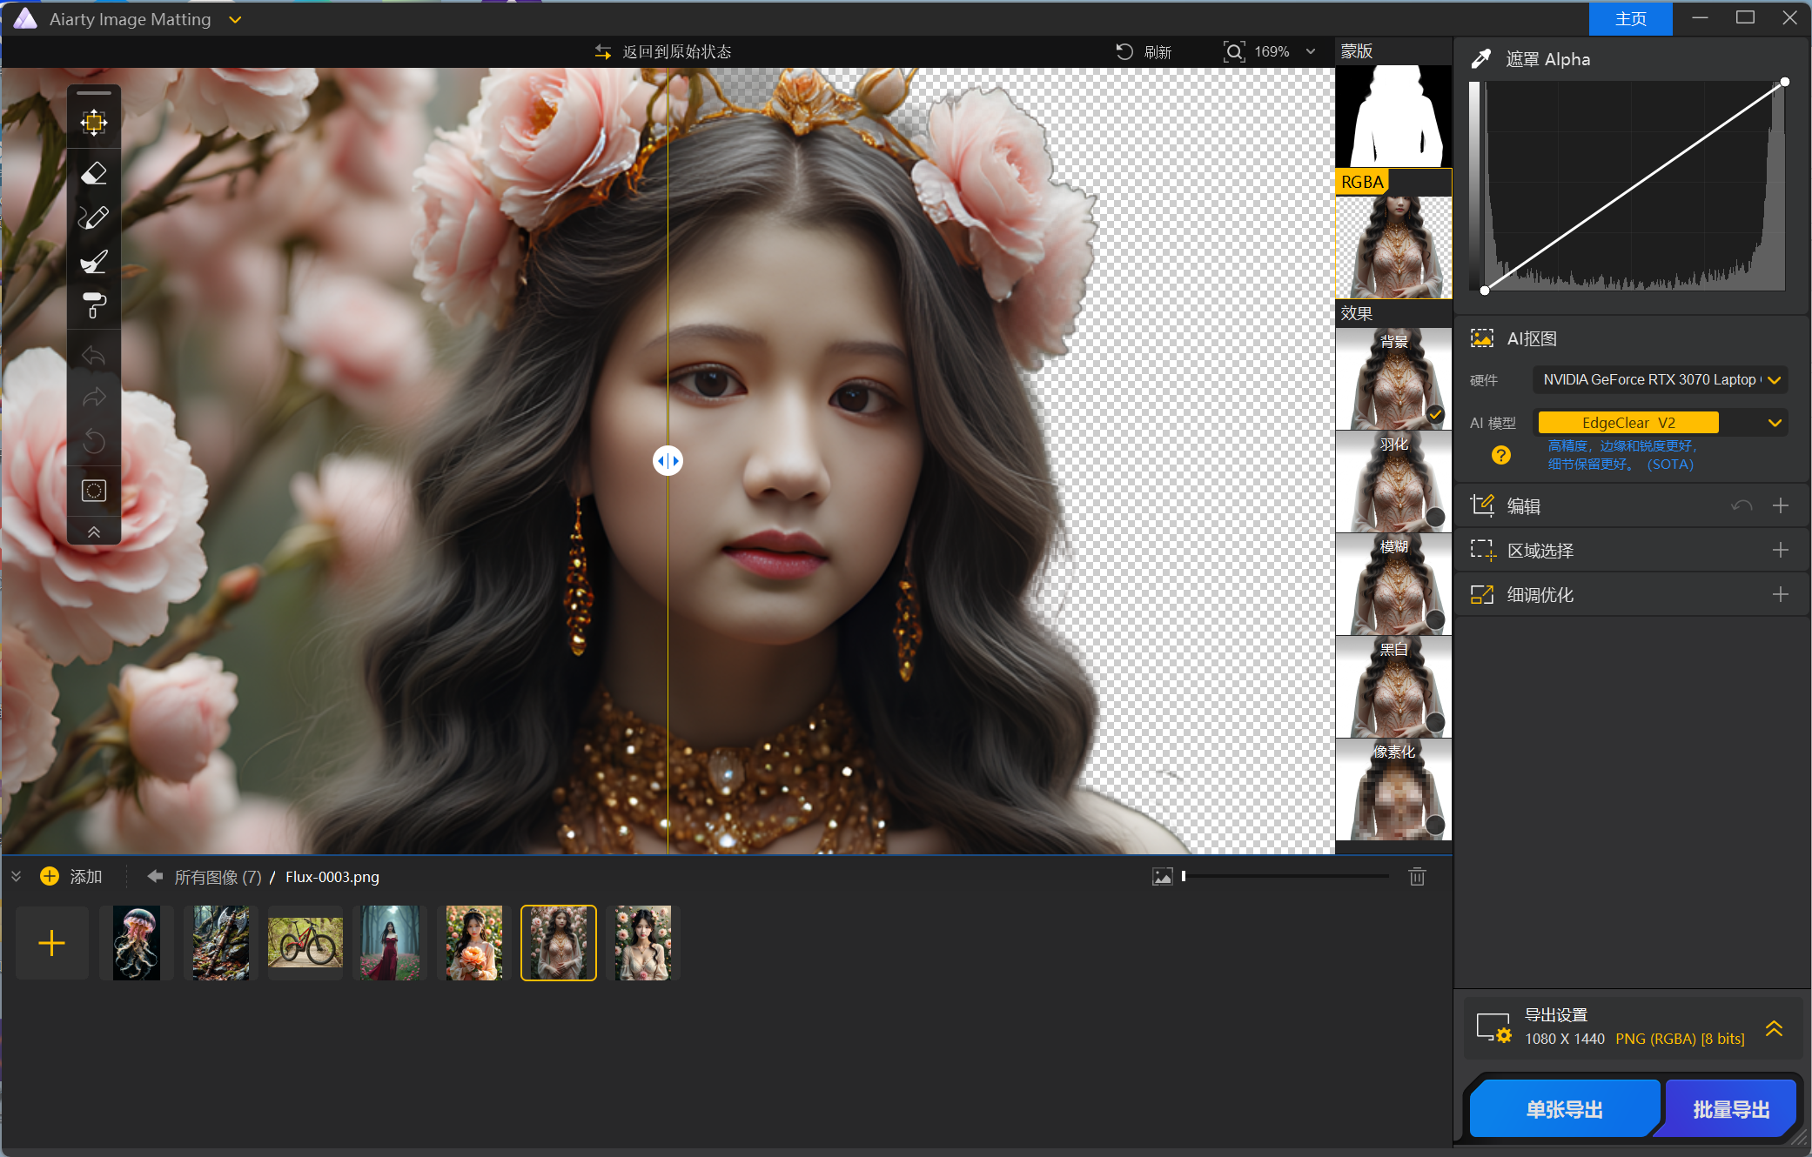
Task: Expand the 细调优化 section with plus
Action: (1781, 594)
